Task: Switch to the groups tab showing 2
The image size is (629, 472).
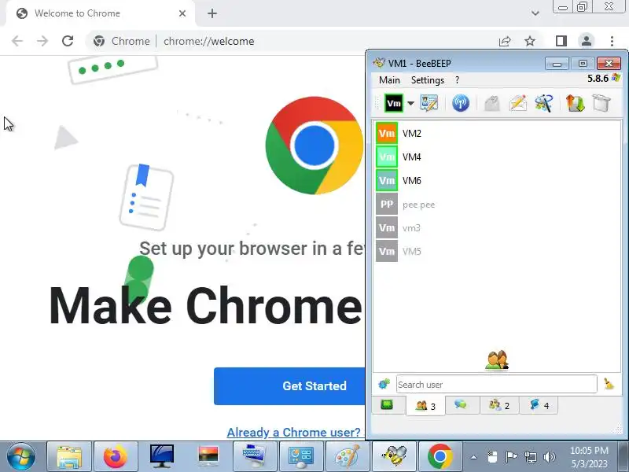Action: pyautogui.click(x=499, y=405)
